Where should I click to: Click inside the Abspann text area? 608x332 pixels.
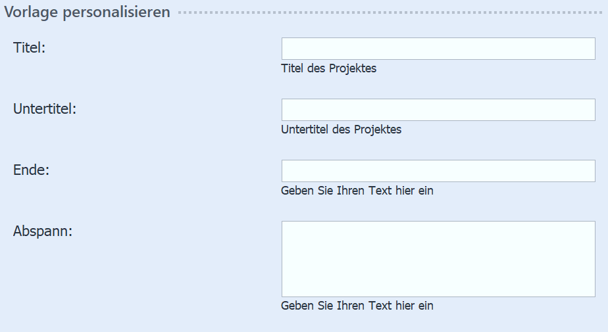coord(438,259)
